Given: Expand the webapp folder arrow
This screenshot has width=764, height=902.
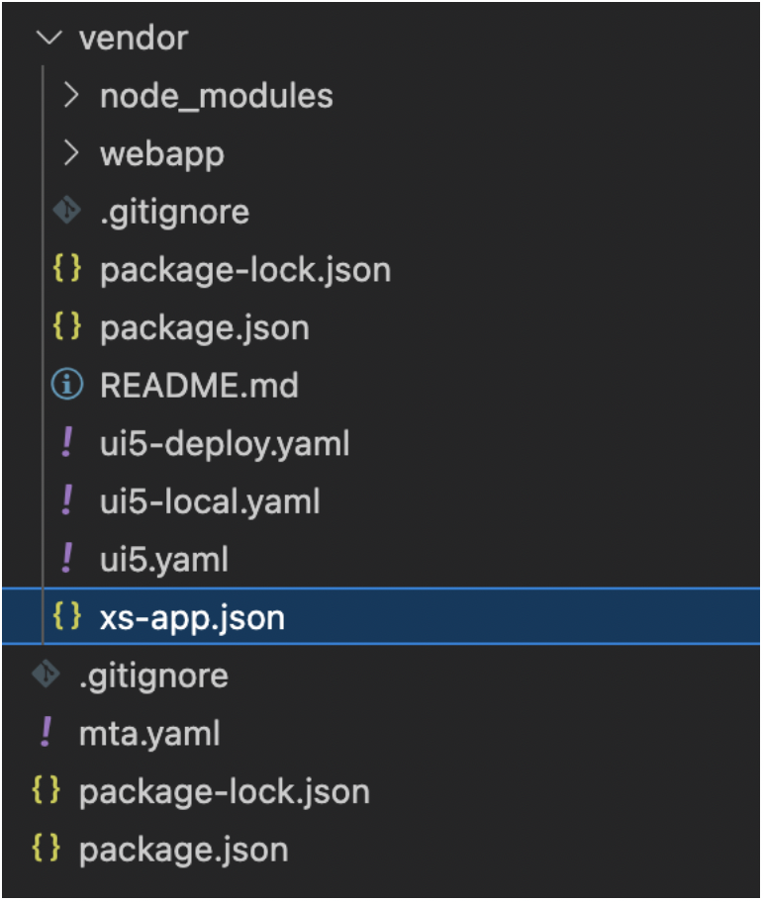Looking at the screenshot, I should (70, 153).
